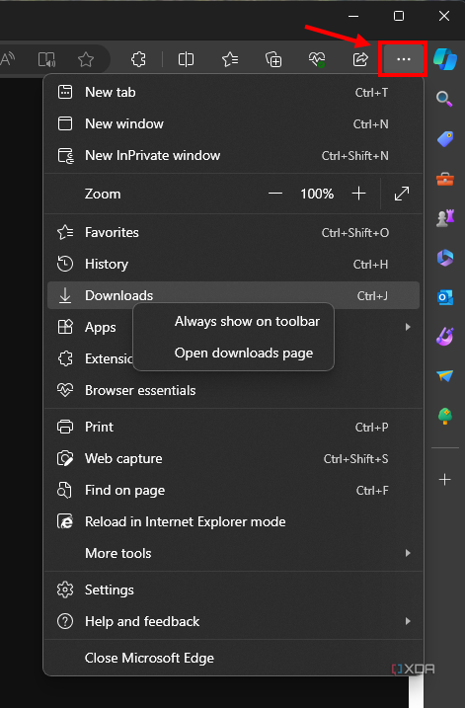Open sidebar Games chess icon
Image resolution: width=465 pixels, height=708 pixels.
coord(445,218)
